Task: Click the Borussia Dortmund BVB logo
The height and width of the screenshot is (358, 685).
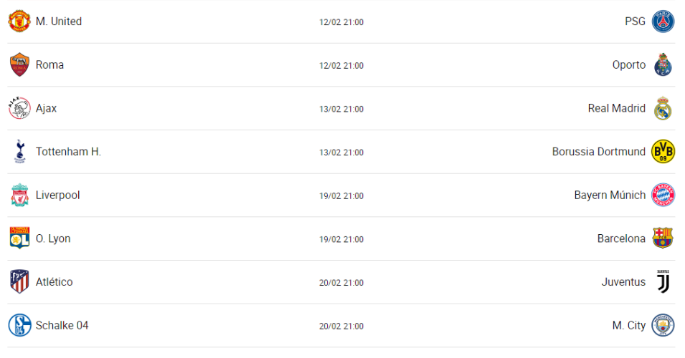Action: click(663, 152)
